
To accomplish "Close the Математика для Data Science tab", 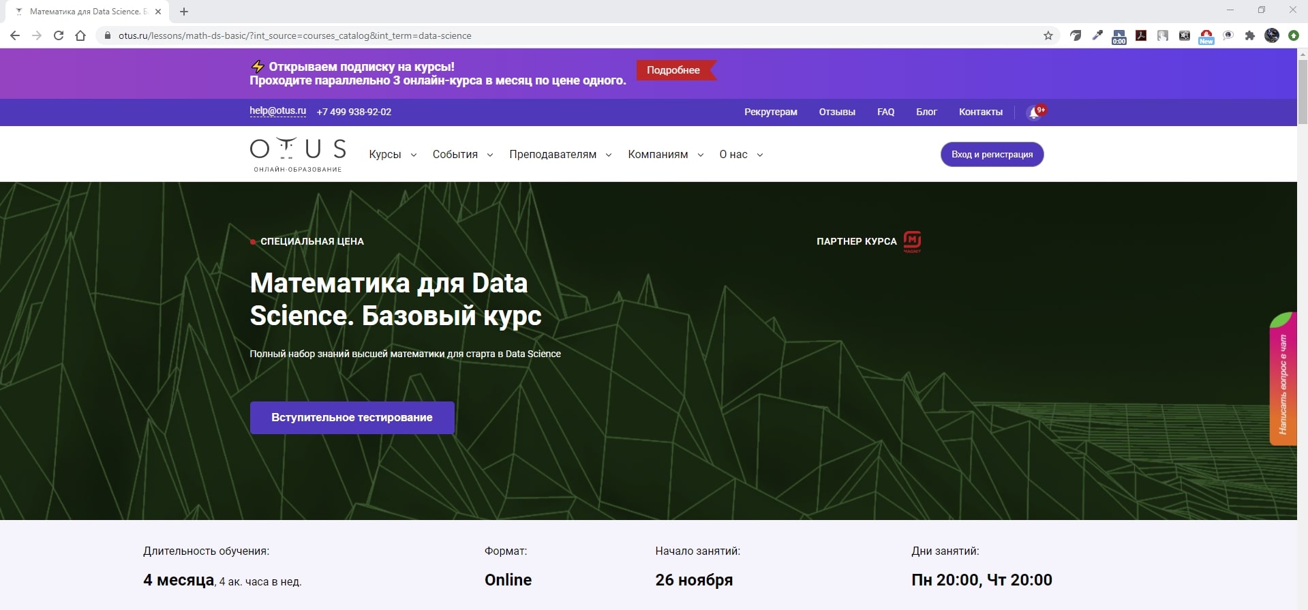I will (x=158, y=12).
